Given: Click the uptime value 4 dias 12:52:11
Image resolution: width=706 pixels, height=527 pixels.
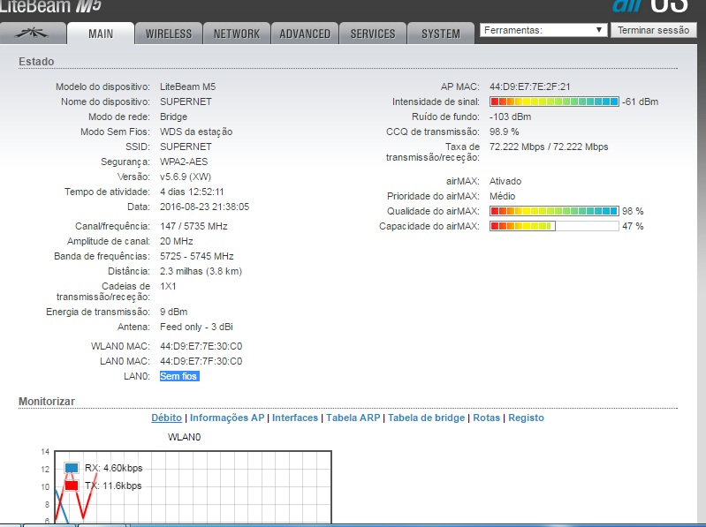Looking at the screenshot, I should point(192,192).
